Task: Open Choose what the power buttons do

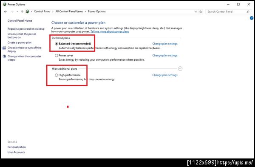Action: tap(22, 36)
